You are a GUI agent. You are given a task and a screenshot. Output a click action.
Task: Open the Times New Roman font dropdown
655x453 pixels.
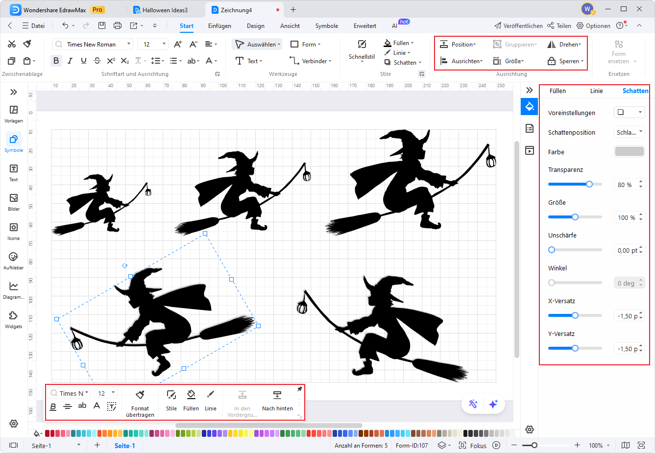(x=92, y=44)
